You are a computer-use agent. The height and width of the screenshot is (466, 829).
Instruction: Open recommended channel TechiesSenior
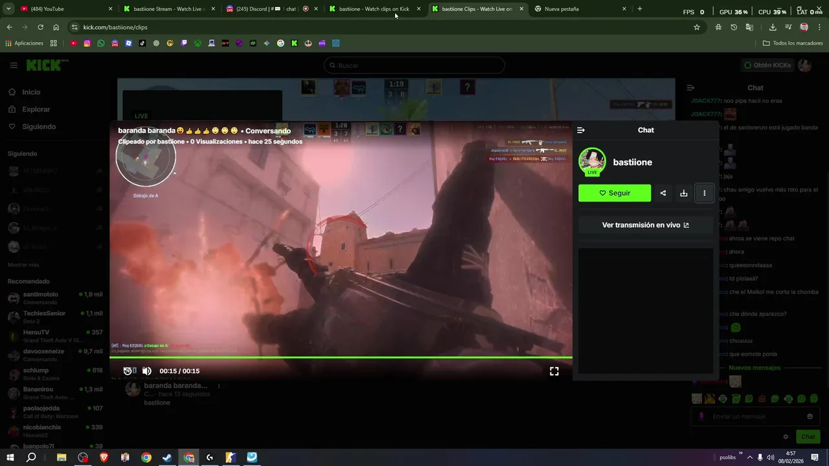click(x=55, y=316)
